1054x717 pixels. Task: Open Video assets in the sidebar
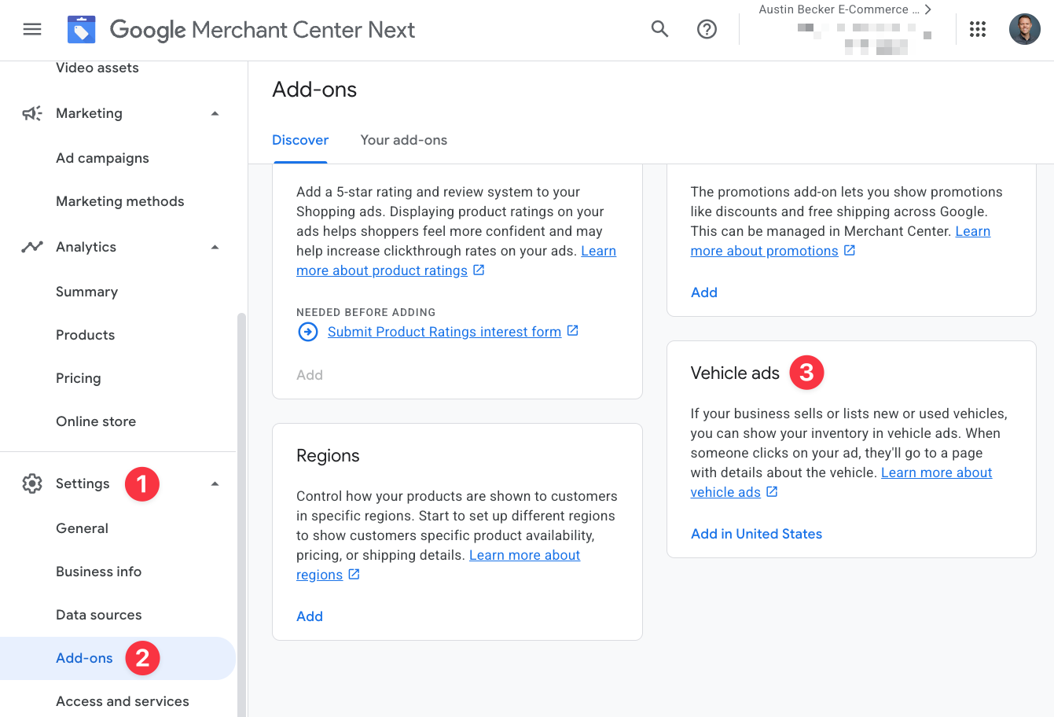(x=97, y=68)
